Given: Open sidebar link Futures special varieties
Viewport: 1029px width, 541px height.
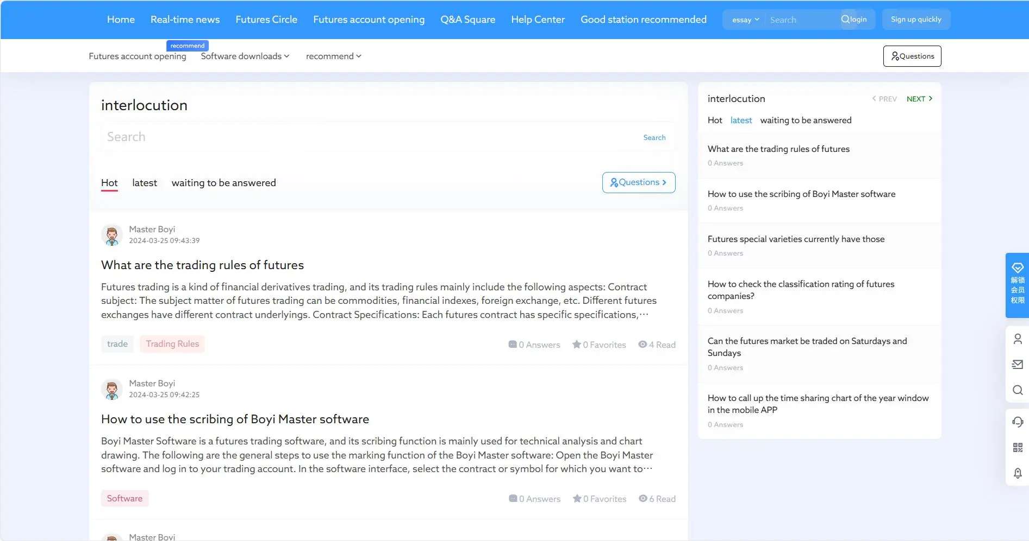Looking at the screenshot, I should (x=796, y=239).
